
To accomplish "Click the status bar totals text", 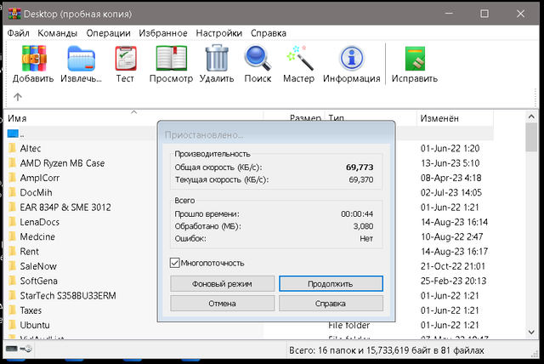I will coord(387,350).
